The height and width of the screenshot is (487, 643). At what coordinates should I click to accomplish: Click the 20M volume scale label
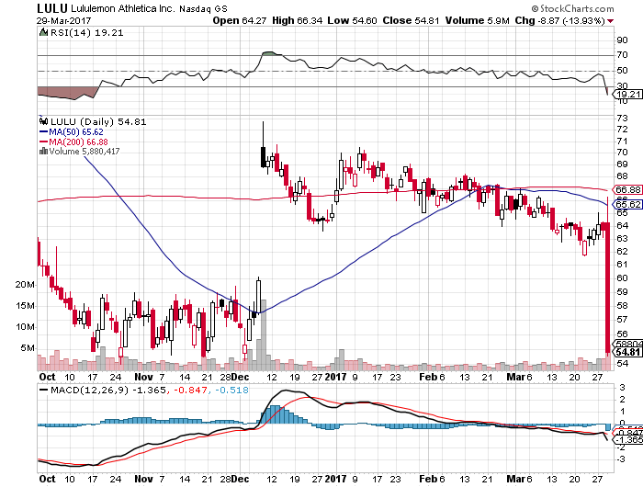[x=25, y=284]
